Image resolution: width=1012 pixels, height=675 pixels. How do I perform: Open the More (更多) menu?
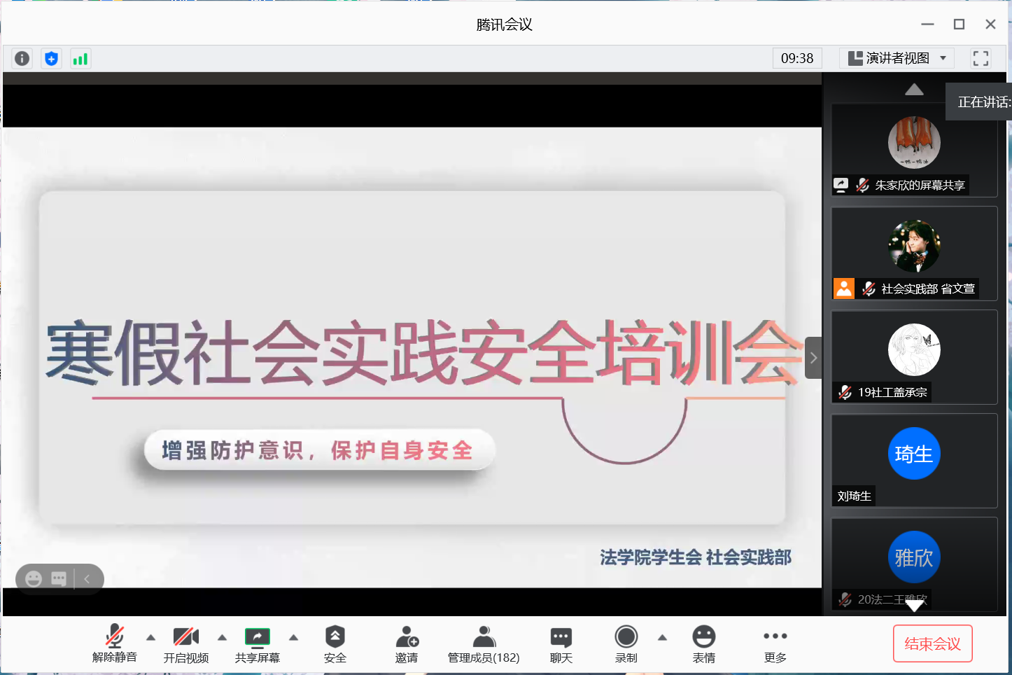coord(775,643)
